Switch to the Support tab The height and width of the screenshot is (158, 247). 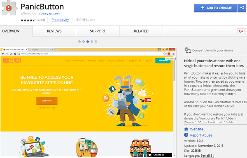(98, 31)
